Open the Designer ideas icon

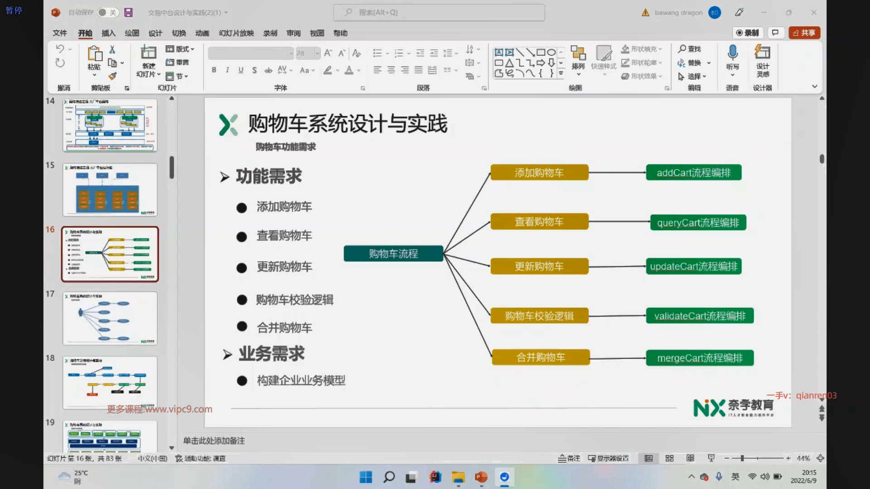tap(762, 53)
